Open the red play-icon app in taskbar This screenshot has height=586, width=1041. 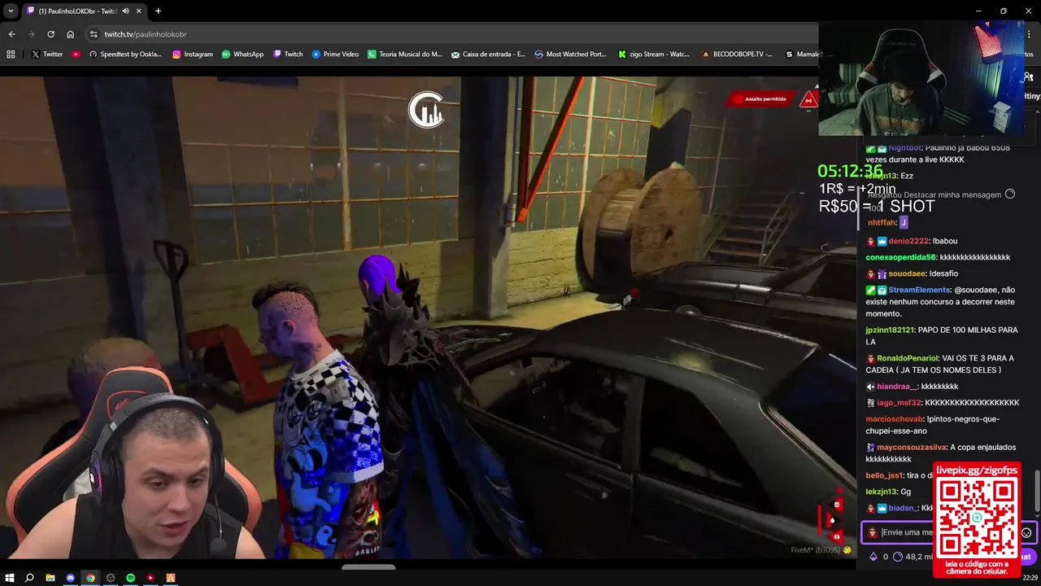tap(150, 578)
